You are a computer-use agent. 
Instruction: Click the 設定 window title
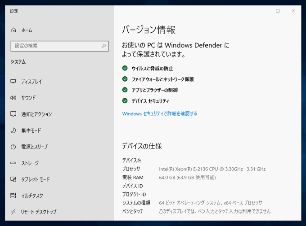(14, 11)
